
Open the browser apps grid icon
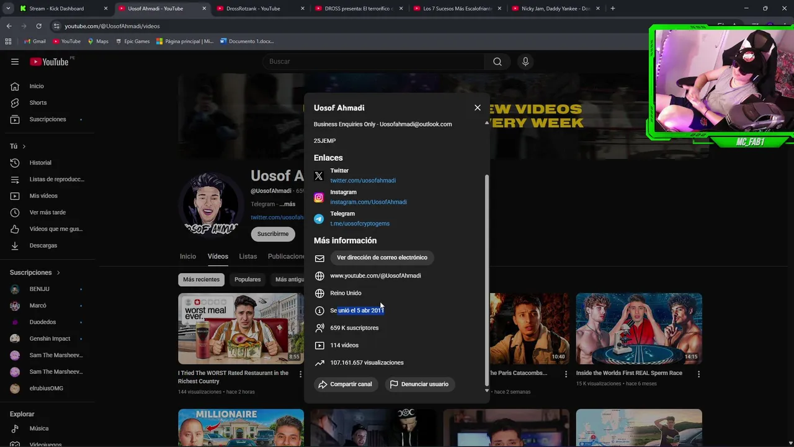[8, 41]
